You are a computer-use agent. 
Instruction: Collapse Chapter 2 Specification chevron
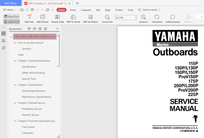click(15, 85)
